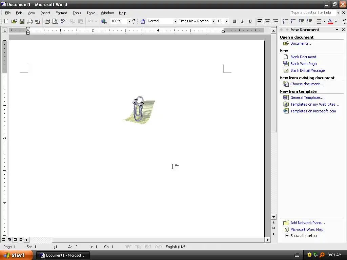This screenshot has height=260, width=347.
Task: Open the border style dropdown arrow
Action: (324, 21)
